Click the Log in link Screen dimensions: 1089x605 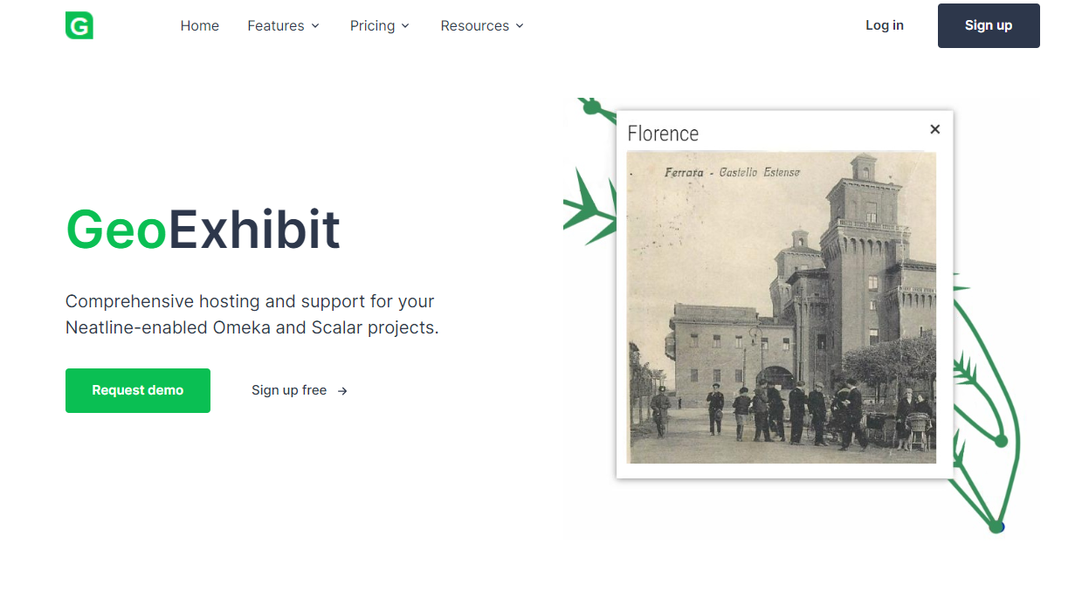885,25
